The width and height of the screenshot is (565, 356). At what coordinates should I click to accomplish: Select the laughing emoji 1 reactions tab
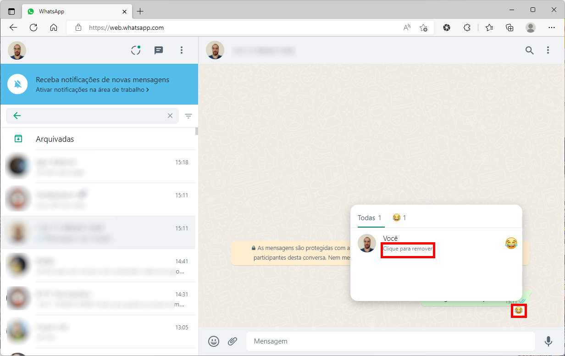(399, 218)
